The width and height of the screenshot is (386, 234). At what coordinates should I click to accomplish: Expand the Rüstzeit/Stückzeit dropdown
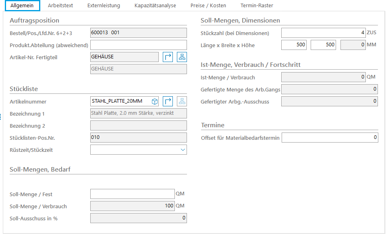[183, 150]
